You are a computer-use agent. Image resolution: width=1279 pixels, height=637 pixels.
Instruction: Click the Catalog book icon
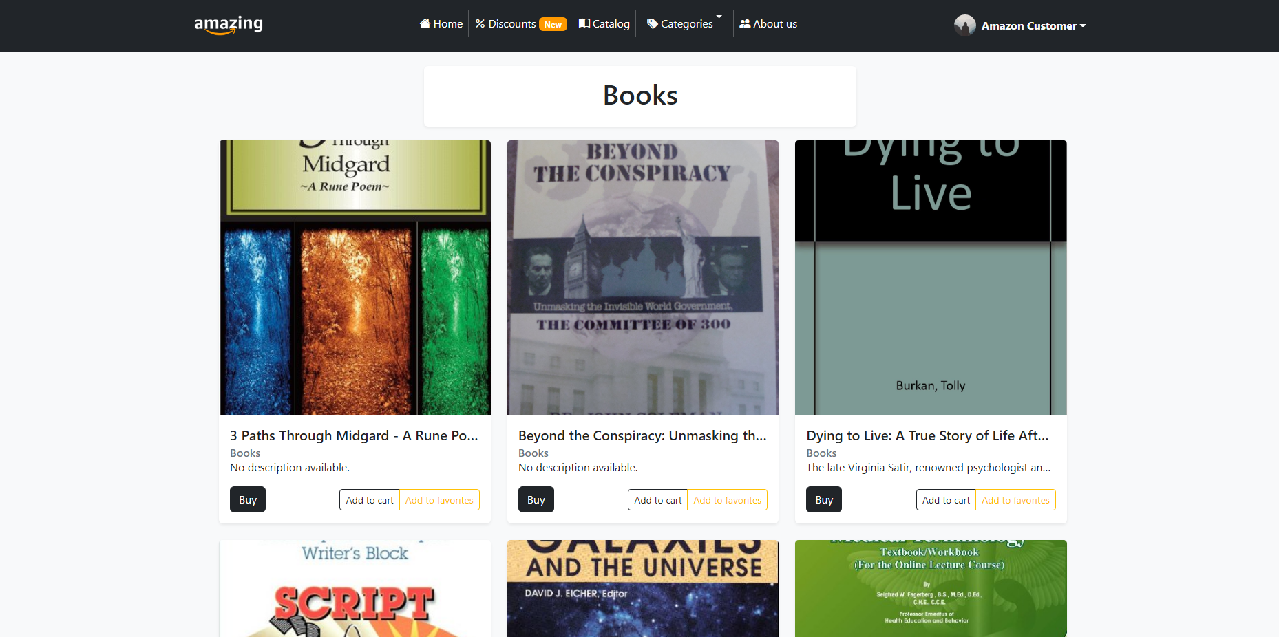coord(584,23)
